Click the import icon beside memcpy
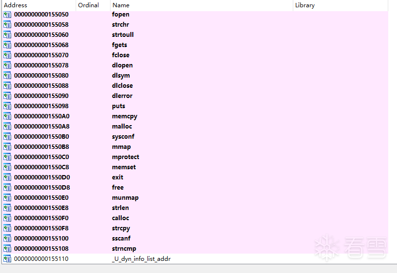 tap(7, 116)
